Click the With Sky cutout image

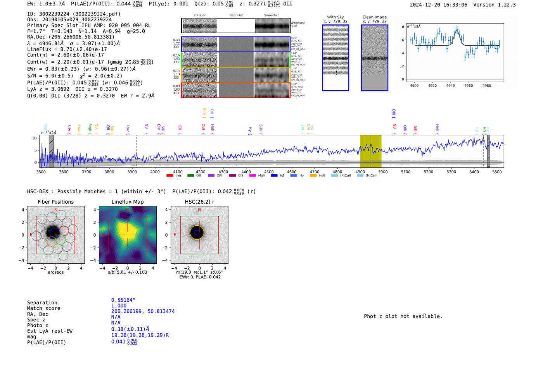[335, 58]
